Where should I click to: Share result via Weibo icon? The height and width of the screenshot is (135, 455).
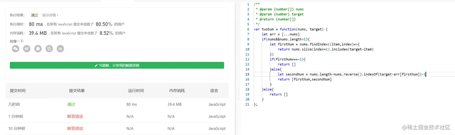point(27,48)
